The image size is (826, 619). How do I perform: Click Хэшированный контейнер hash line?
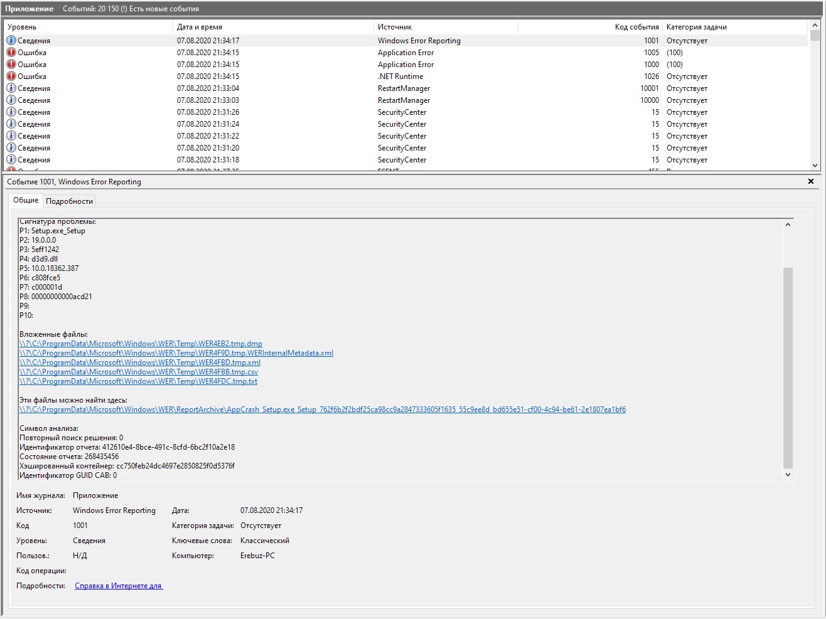pyautogui.click(x=127, y=466)
